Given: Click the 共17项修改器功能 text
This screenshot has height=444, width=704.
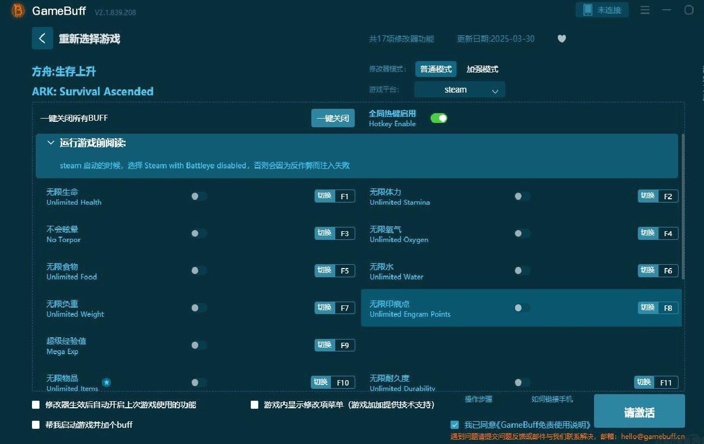Looking at the screenshot, I should (x=401, y=39).
